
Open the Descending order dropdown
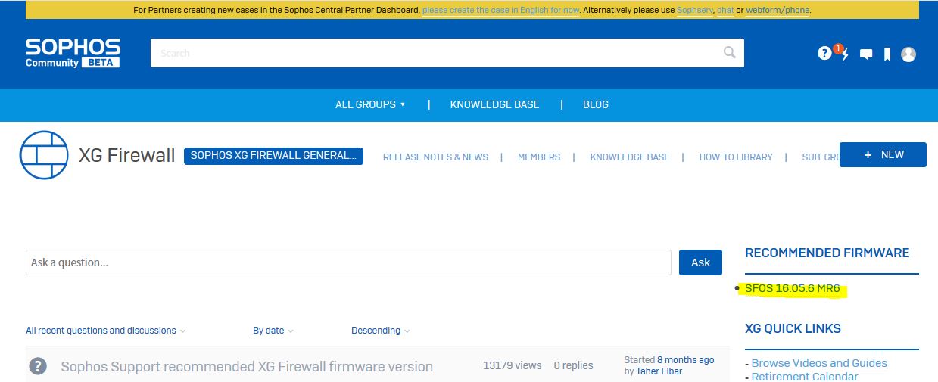click(381, 331)
